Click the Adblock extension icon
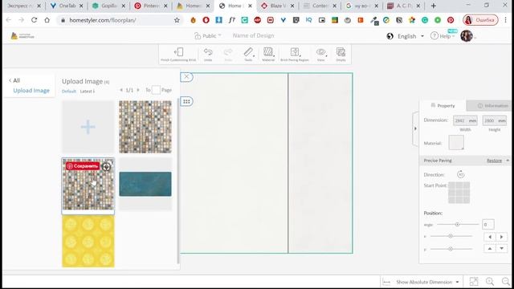Screen dimensions: 514x289 (x=257, y=20)
